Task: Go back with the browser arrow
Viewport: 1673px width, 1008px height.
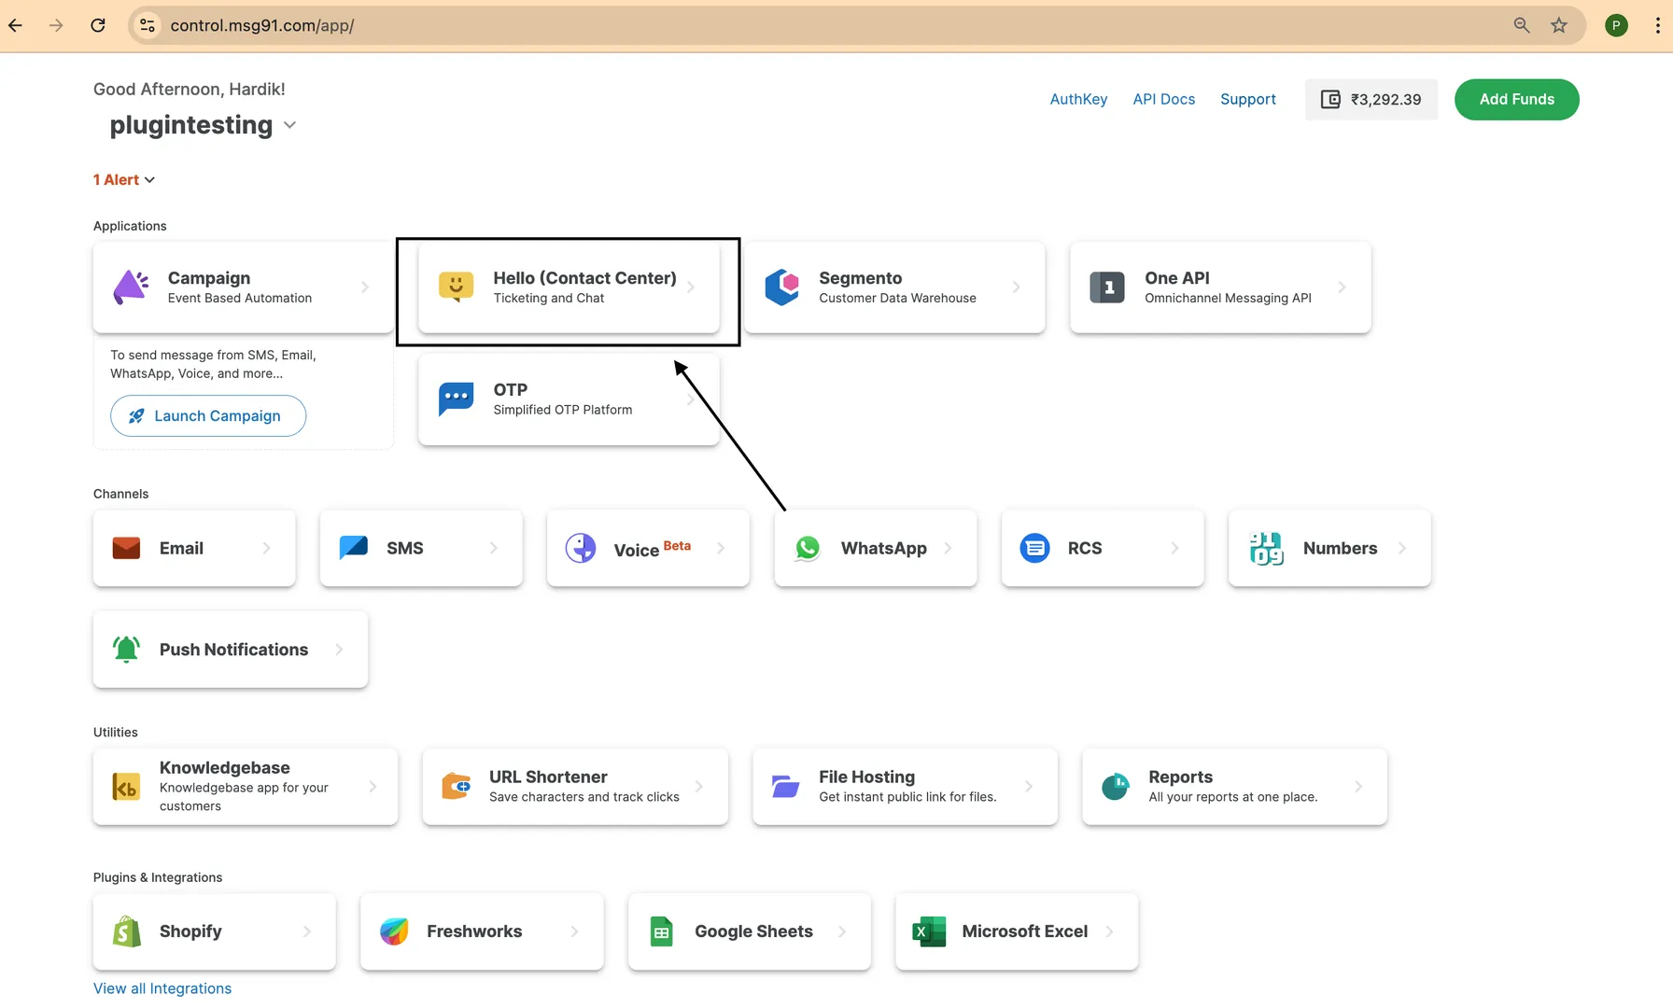Action: tap(16, 25)
